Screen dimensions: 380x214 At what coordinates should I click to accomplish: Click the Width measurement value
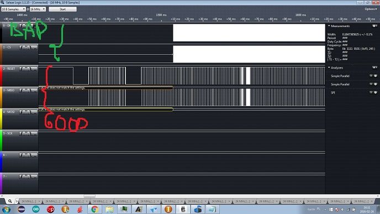(357, 34)
